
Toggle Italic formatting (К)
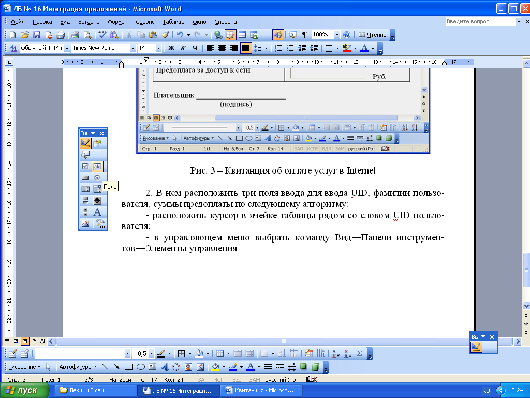pos(183,48)
